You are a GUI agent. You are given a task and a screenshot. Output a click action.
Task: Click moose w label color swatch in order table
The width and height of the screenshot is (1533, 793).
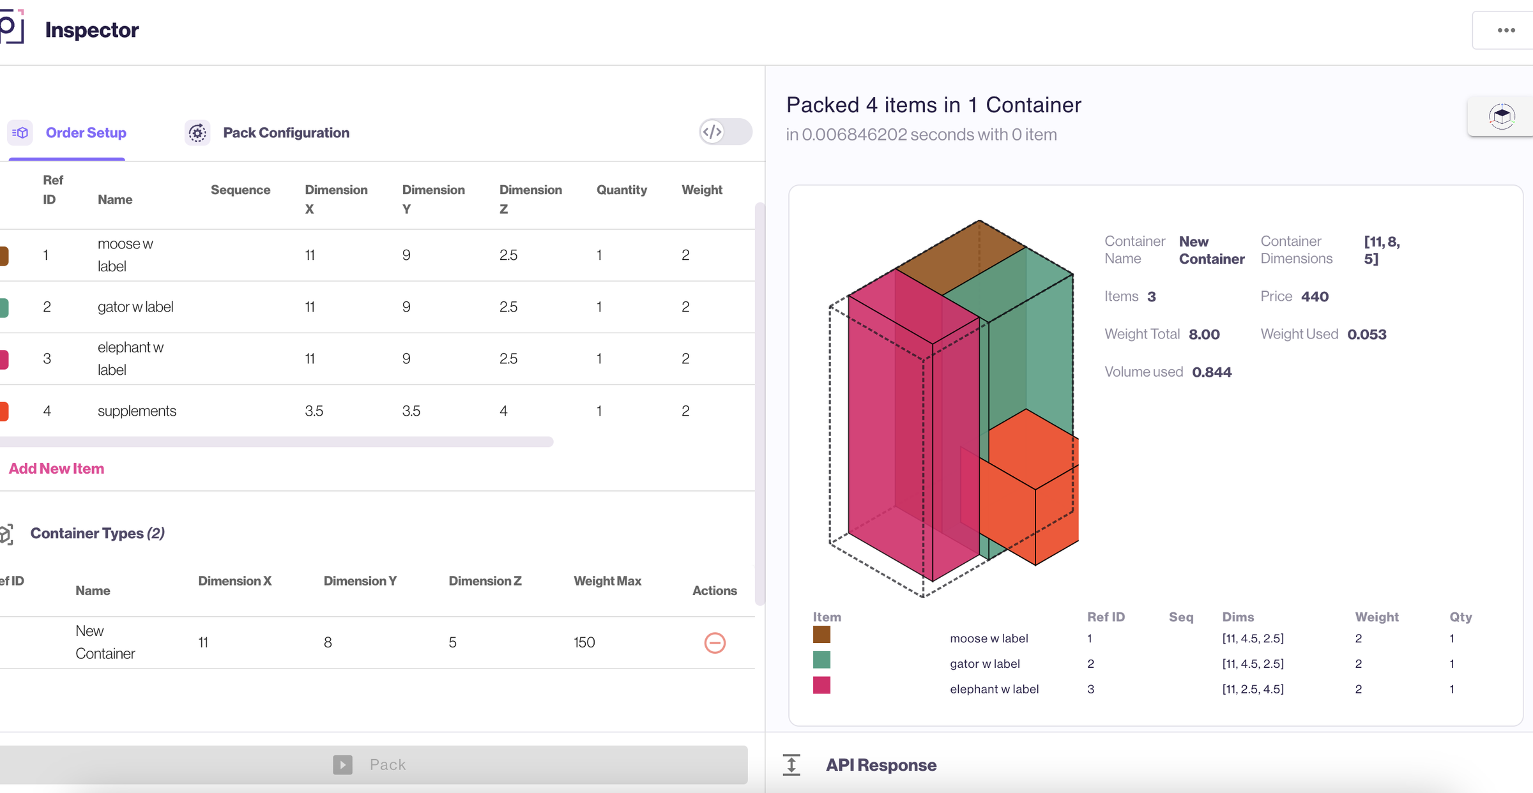[x=4, y=255]
